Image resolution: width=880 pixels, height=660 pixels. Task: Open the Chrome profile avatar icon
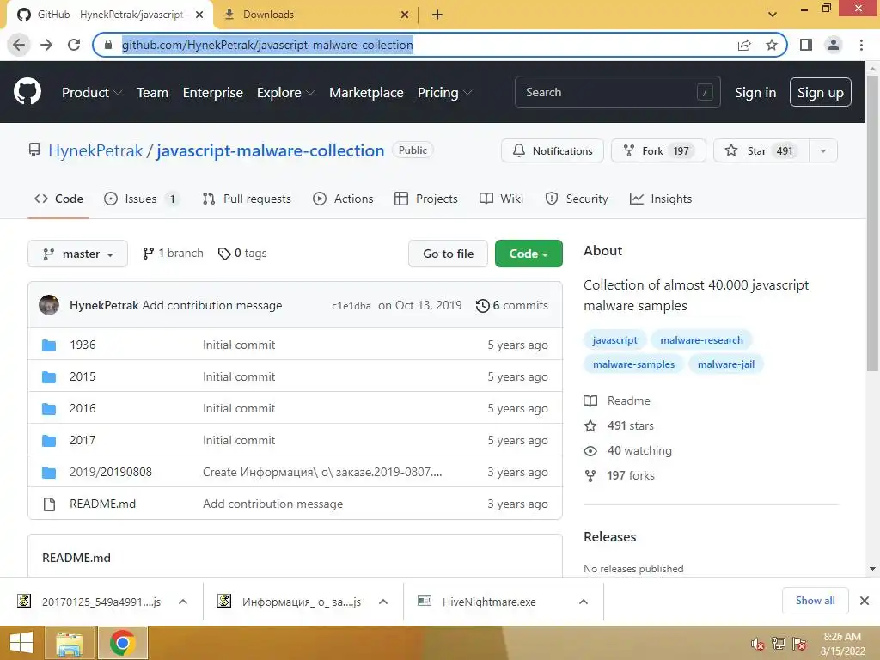pyautogui.click(x=834, y=45)
